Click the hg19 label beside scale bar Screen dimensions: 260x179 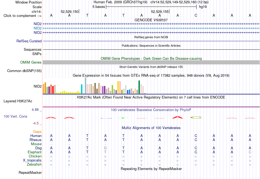point(203,7)
